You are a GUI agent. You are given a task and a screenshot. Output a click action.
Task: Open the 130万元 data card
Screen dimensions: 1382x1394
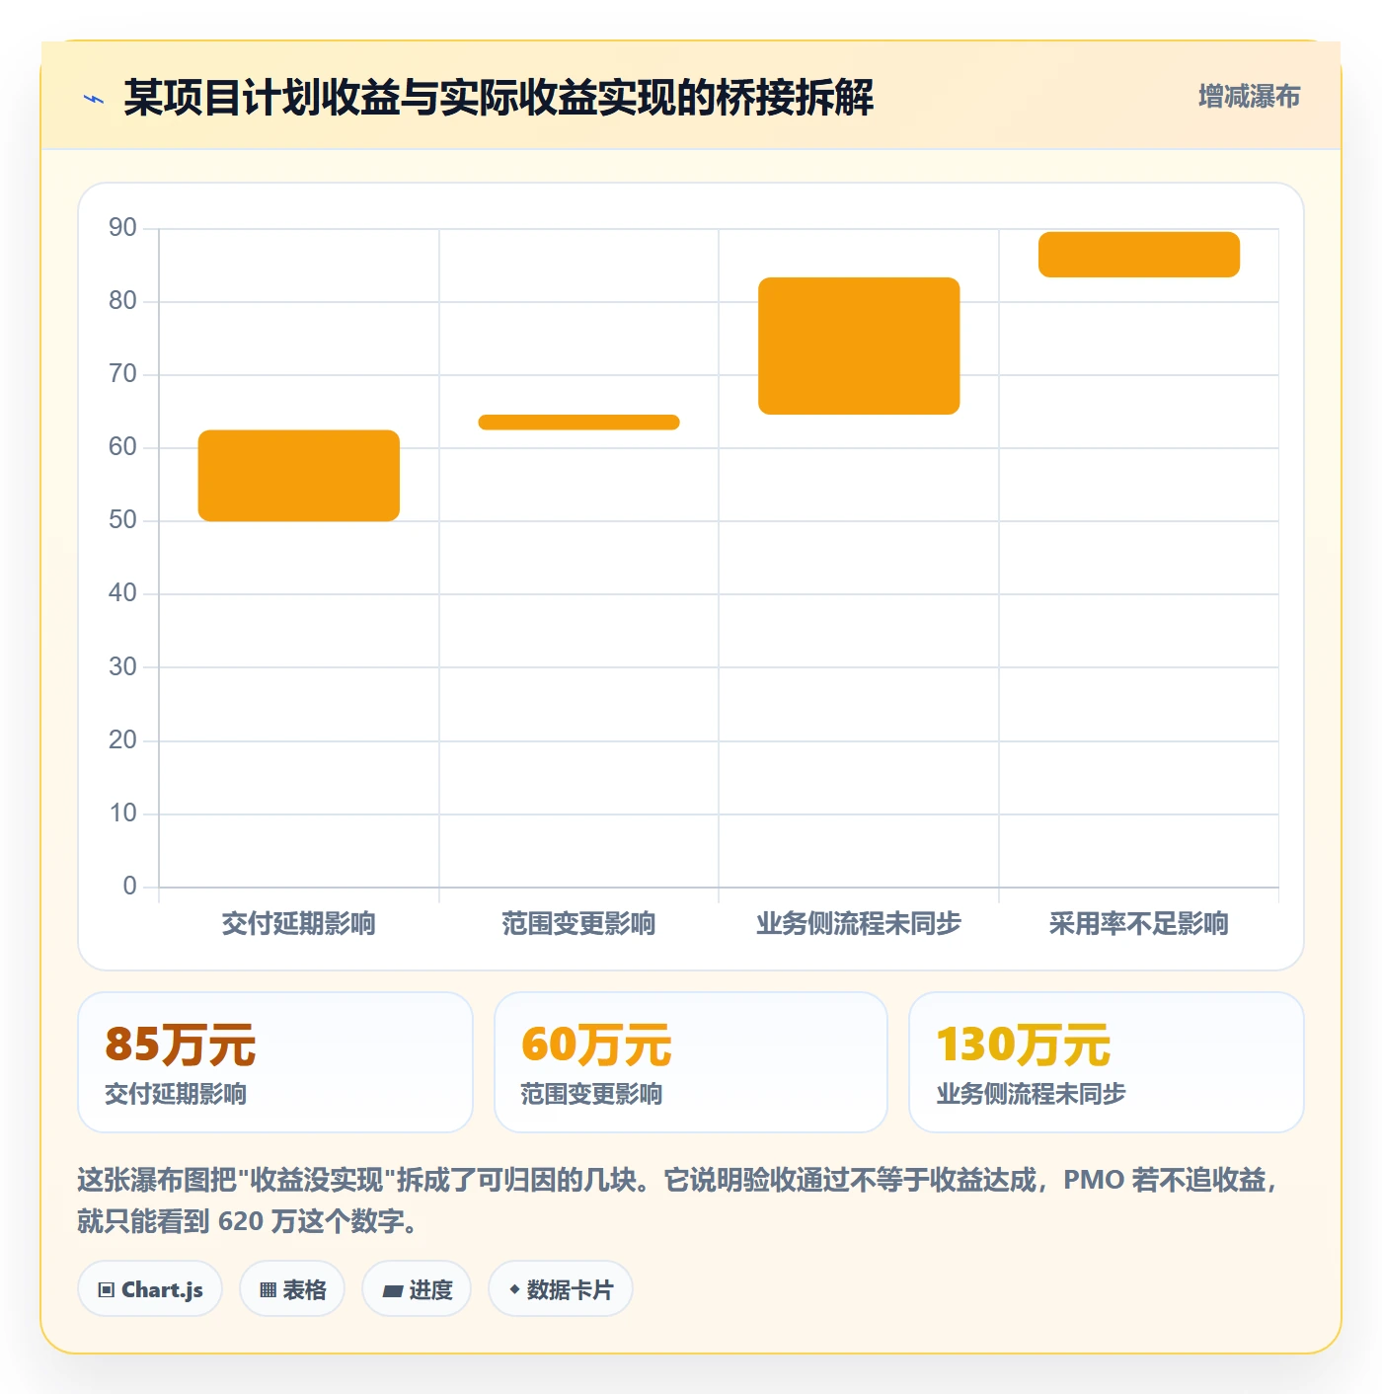coord(1107,1062)
